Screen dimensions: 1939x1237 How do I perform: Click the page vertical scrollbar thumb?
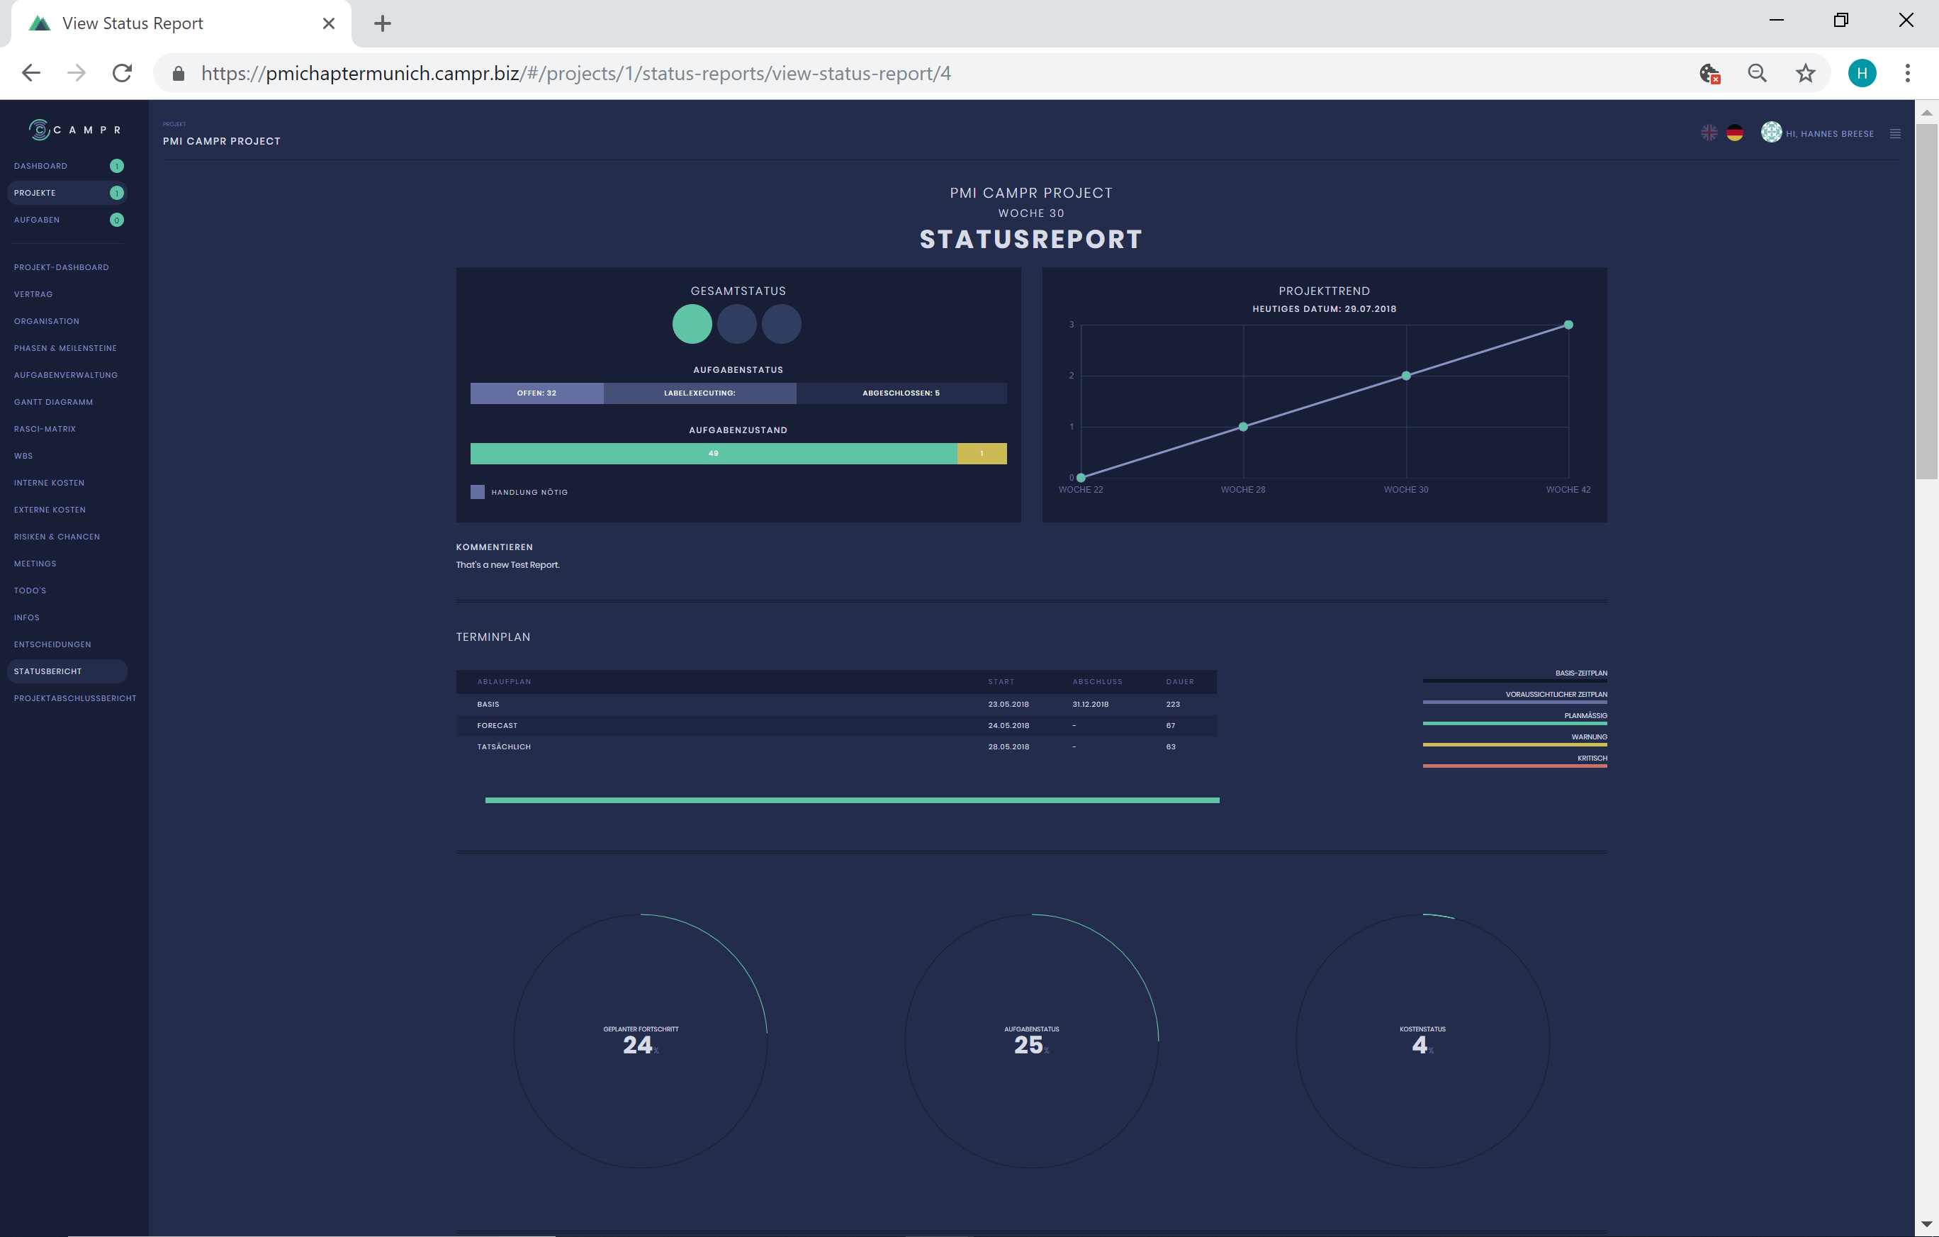click(1926, 302)
